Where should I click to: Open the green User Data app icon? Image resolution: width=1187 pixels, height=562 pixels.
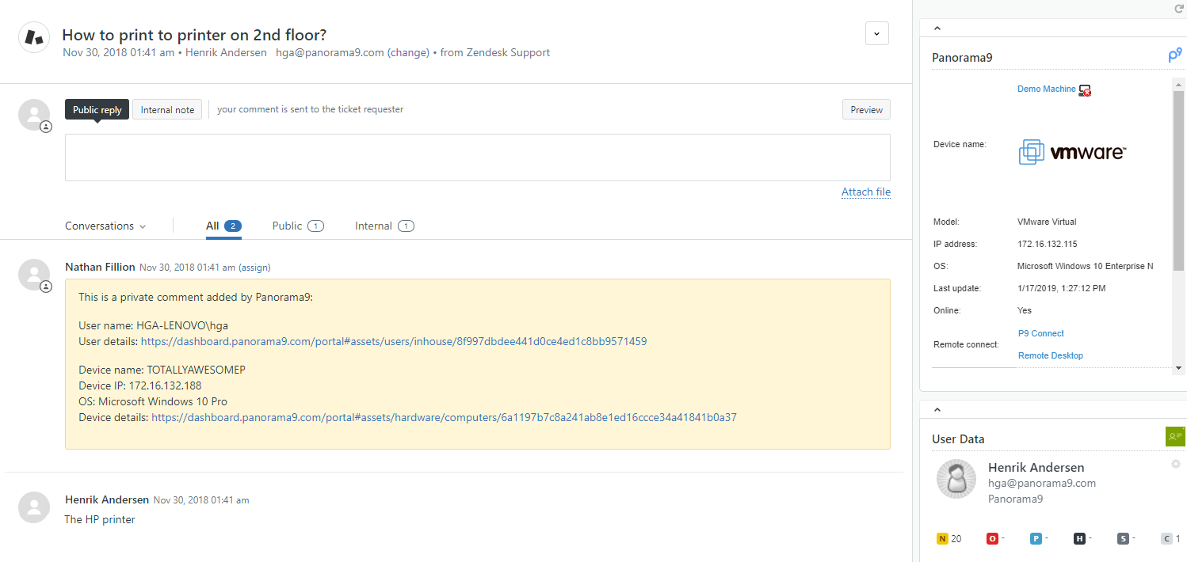[1174, 435]
